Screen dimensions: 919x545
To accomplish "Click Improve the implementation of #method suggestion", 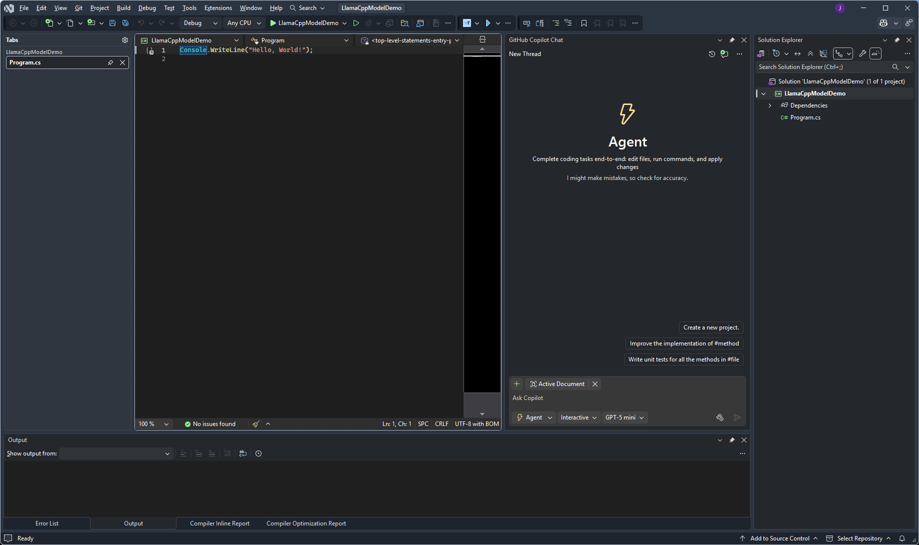I will (x=684, y=343).
